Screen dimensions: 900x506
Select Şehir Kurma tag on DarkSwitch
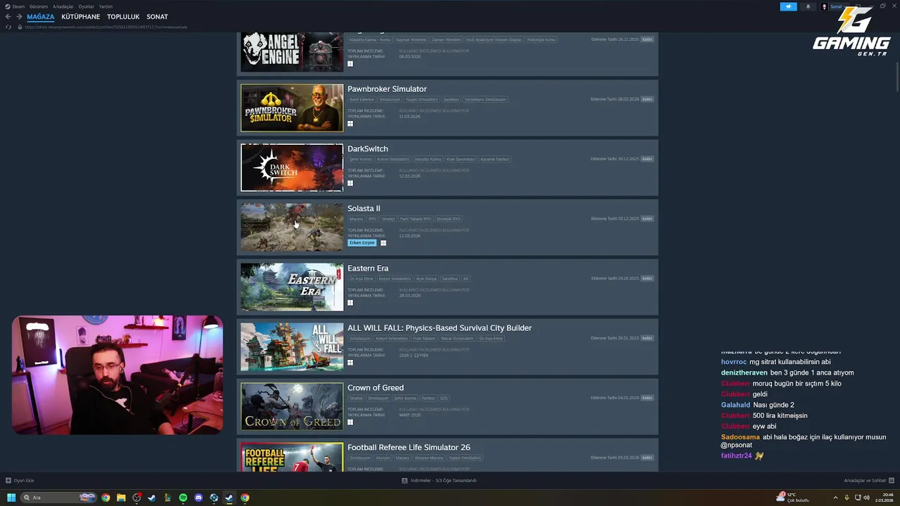[x=361, y=159]
